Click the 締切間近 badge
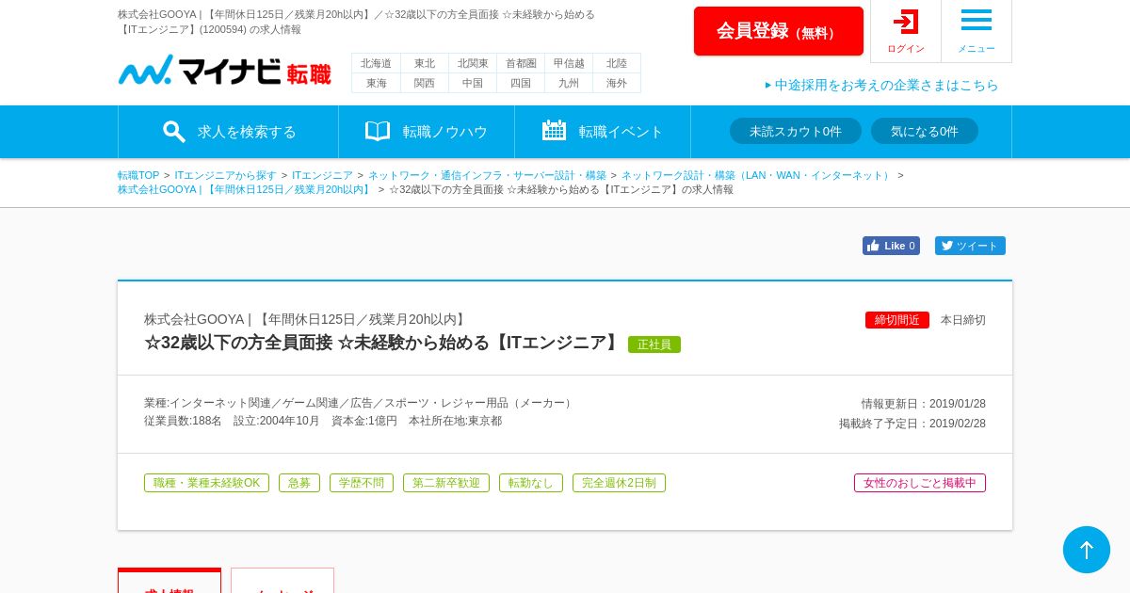1130x593 pixels. pos(897,320)
